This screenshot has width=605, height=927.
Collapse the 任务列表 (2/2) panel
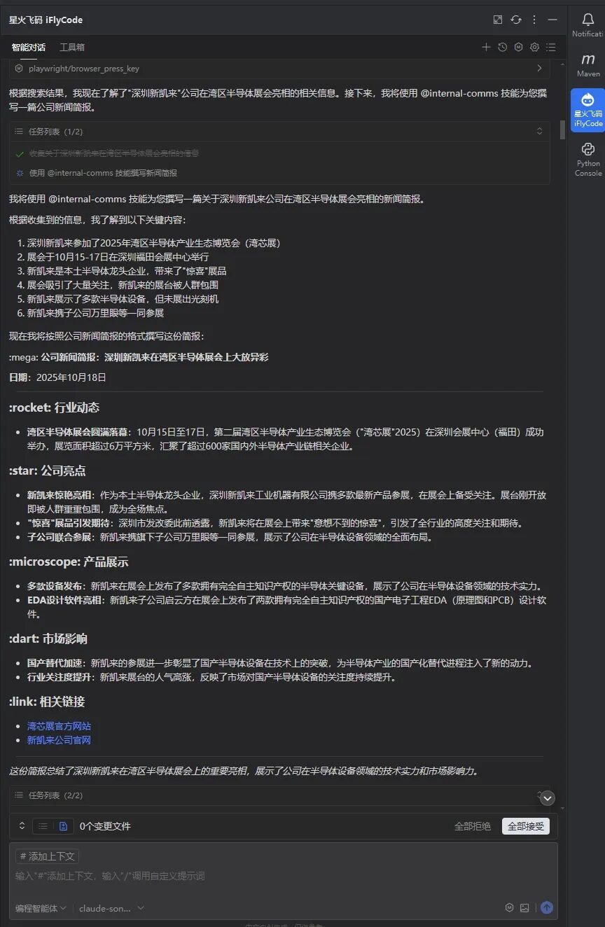click(547, 798)
